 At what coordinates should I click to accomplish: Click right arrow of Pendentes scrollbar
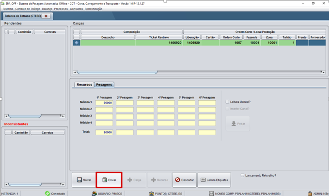tap(63, 116)
